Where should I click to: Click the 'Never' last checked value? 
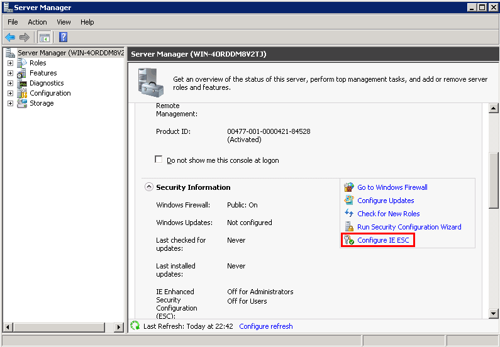[x=236, y=240]
